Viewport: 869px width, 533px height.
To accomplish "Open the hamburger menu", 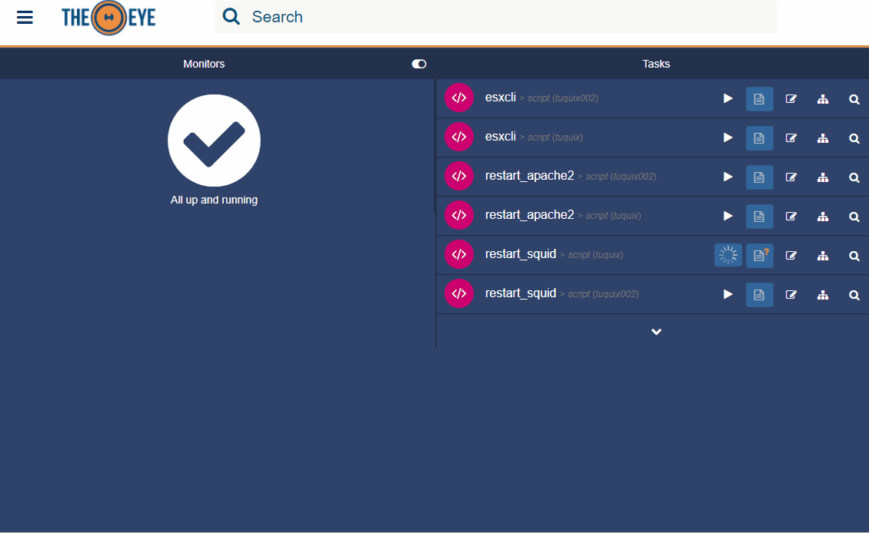I will (x=25, y=17).
